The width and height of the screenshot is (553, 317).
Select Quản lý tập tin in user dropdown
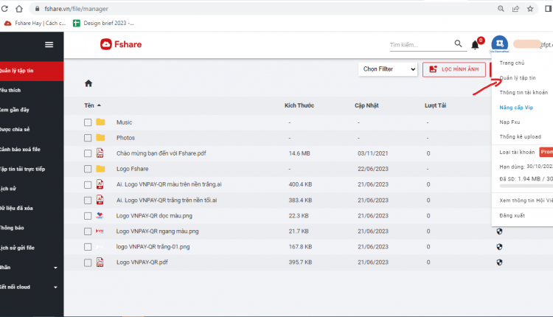tap(518, 77)
